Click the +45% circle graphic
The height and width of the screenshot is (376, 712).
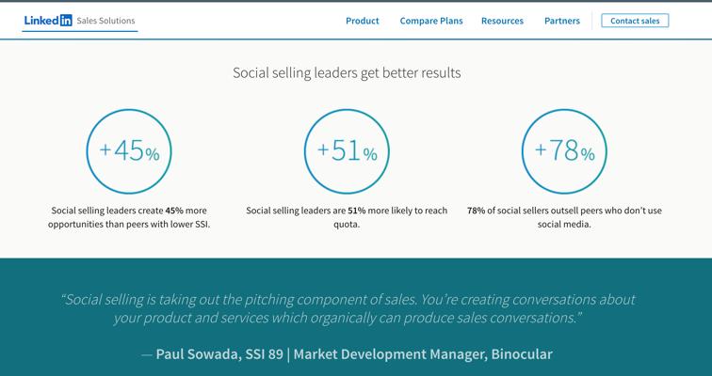click(130, 151)
